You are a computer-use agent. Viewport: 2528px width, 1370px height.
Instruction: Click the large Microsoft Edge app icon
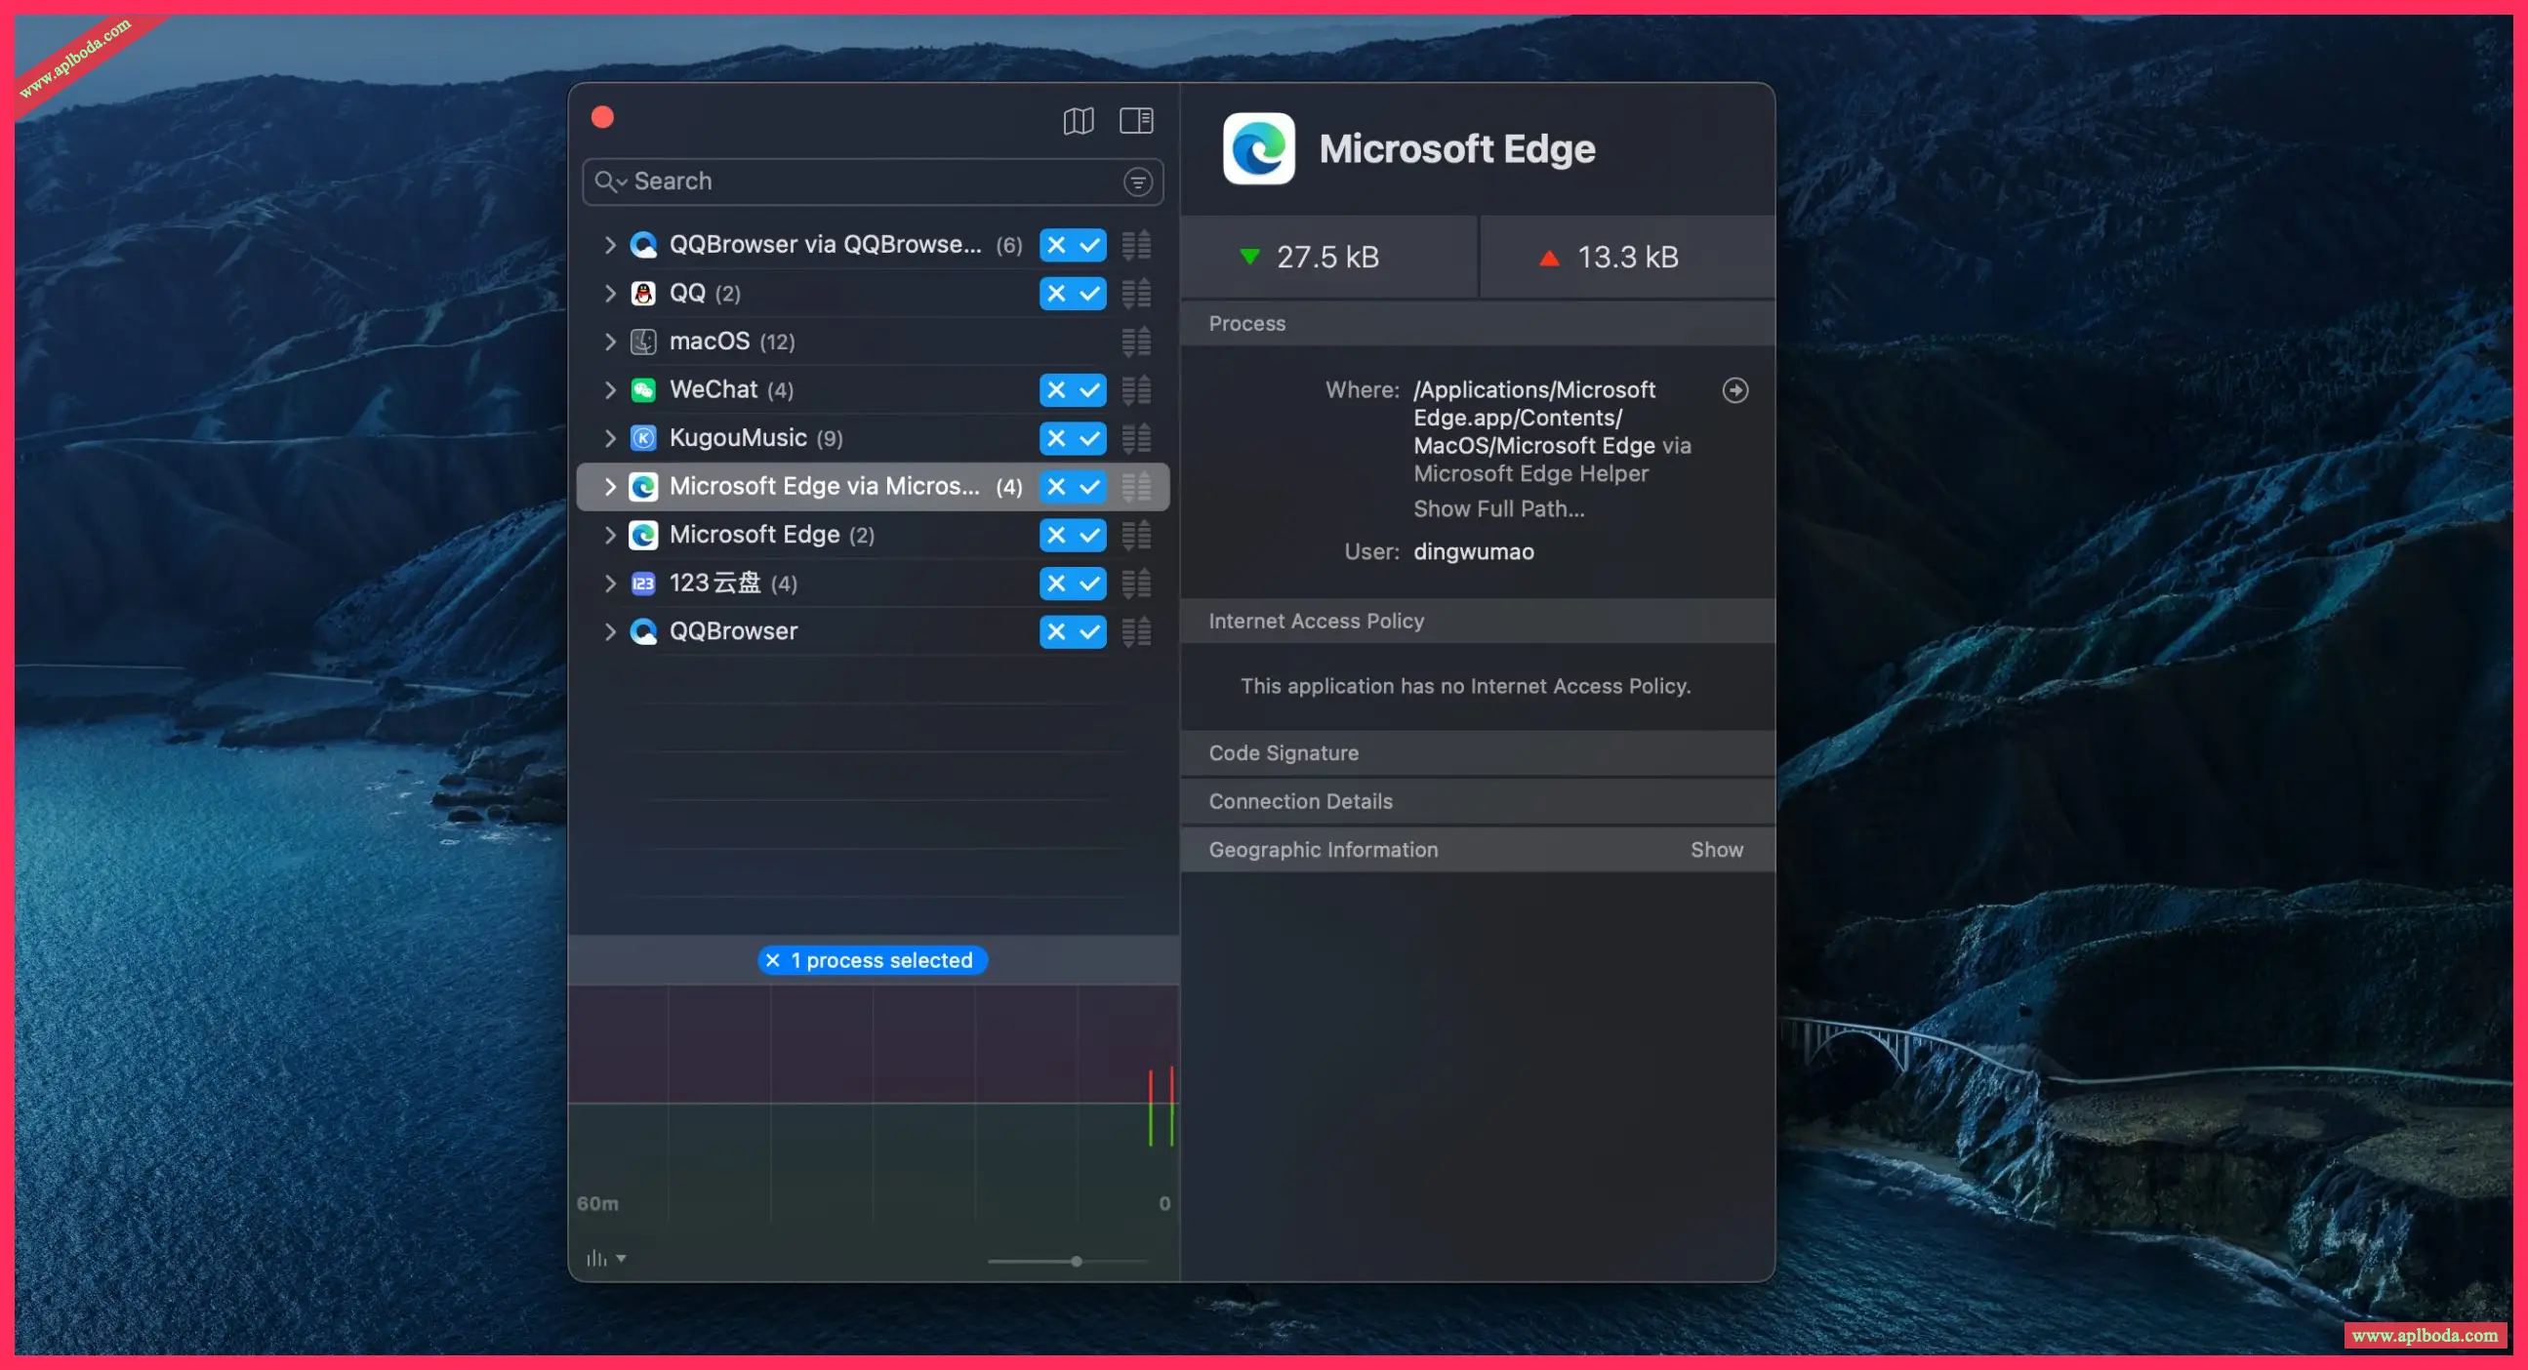pyautogui.click(x=1258, y=149)
